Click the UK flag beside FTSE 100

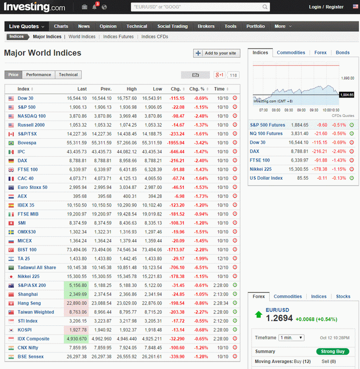point(11,170)
